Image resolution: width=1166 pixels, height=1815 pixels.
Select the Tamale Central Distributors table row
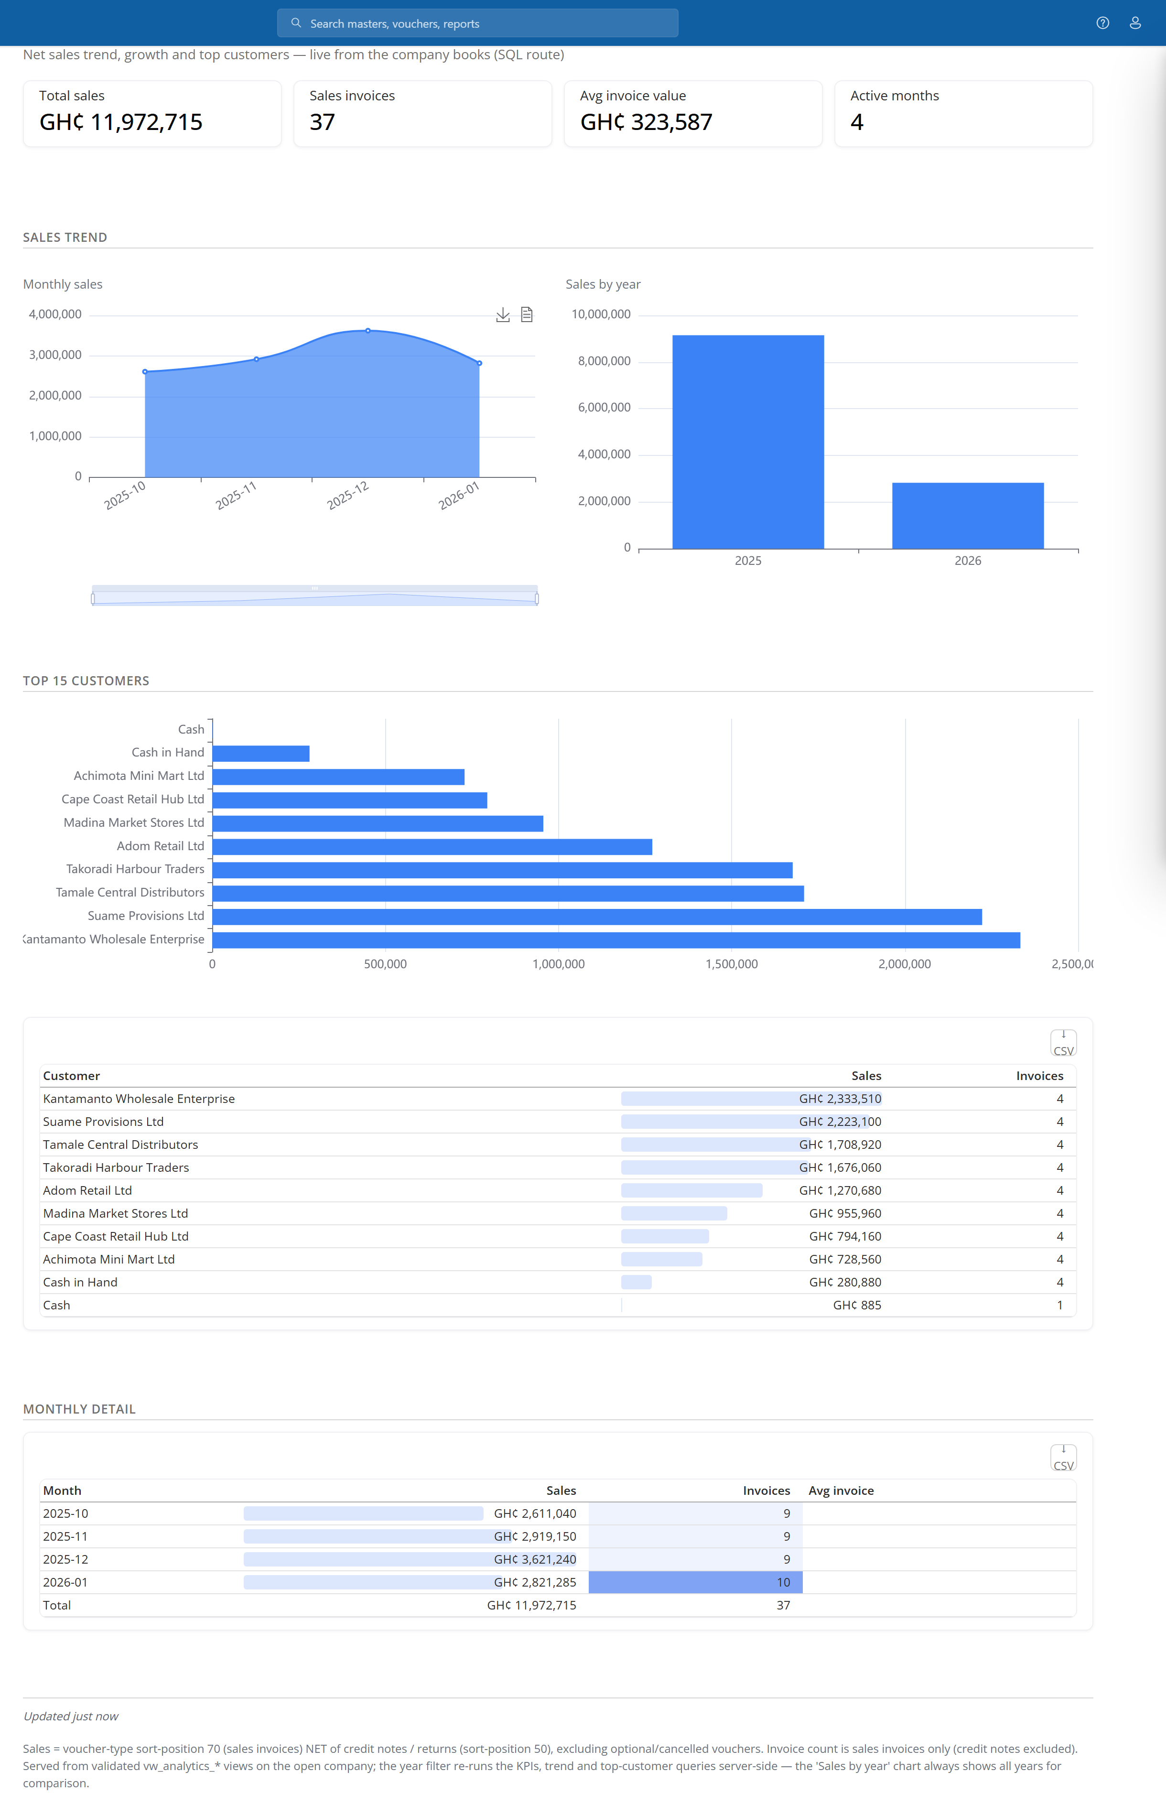(558, 1145)
